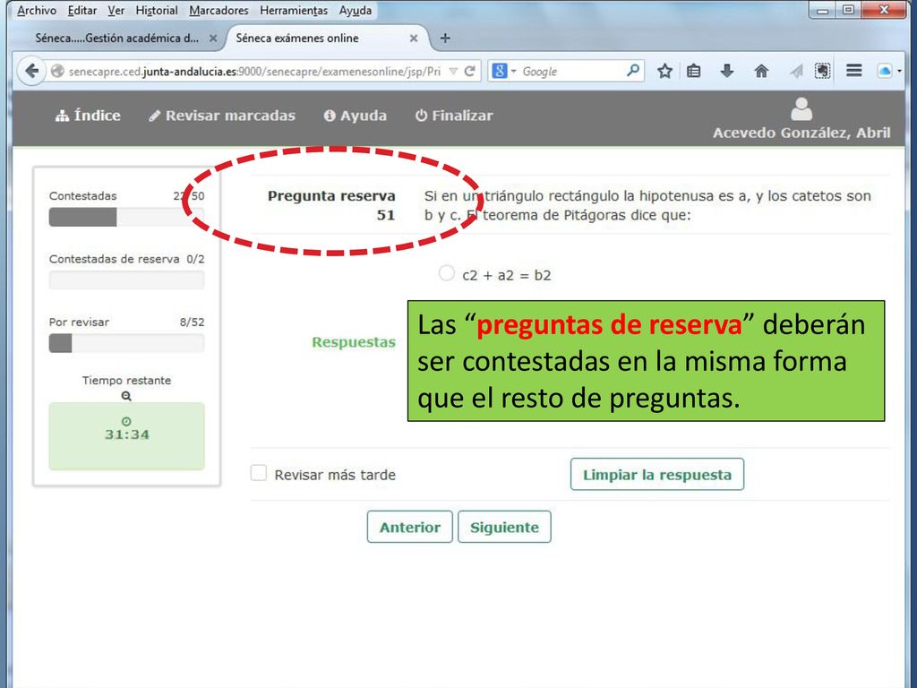This screenshot has width=917, height=688.
Task: Click the Contestadas de reserva 0/2 text
Action: (127, 259)
